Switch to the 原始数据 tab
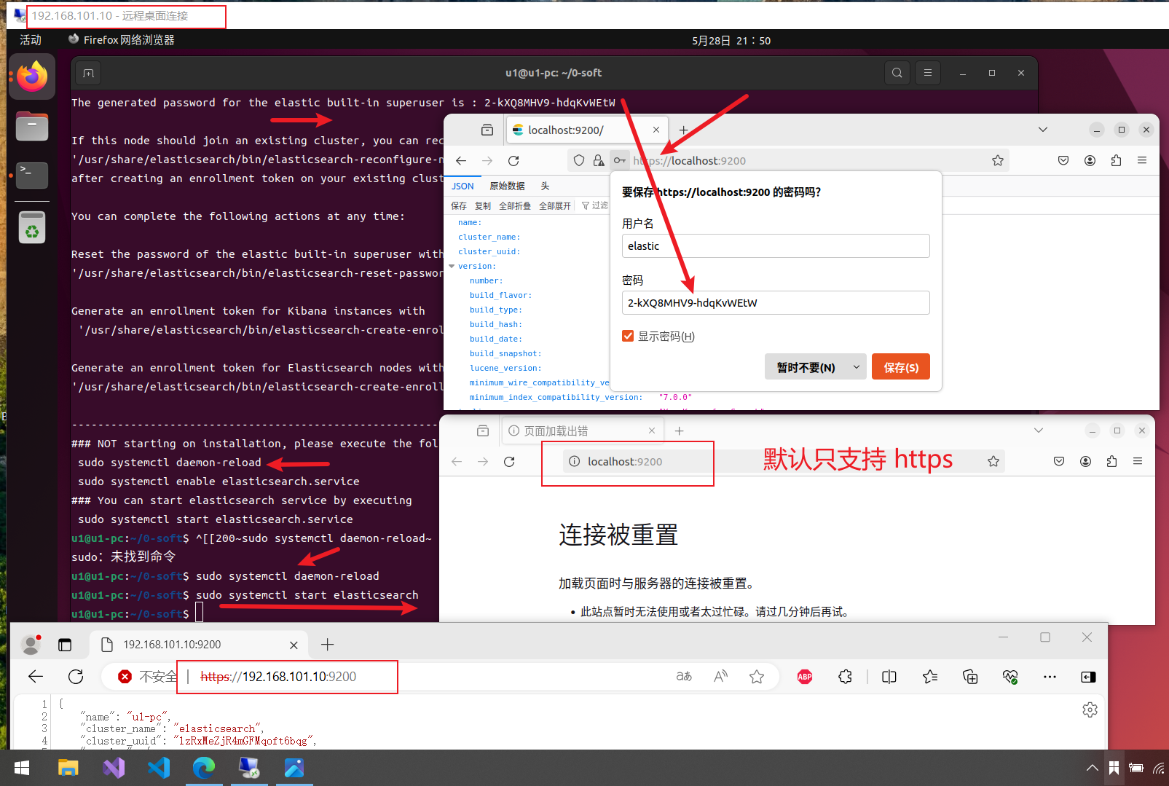 507,186
